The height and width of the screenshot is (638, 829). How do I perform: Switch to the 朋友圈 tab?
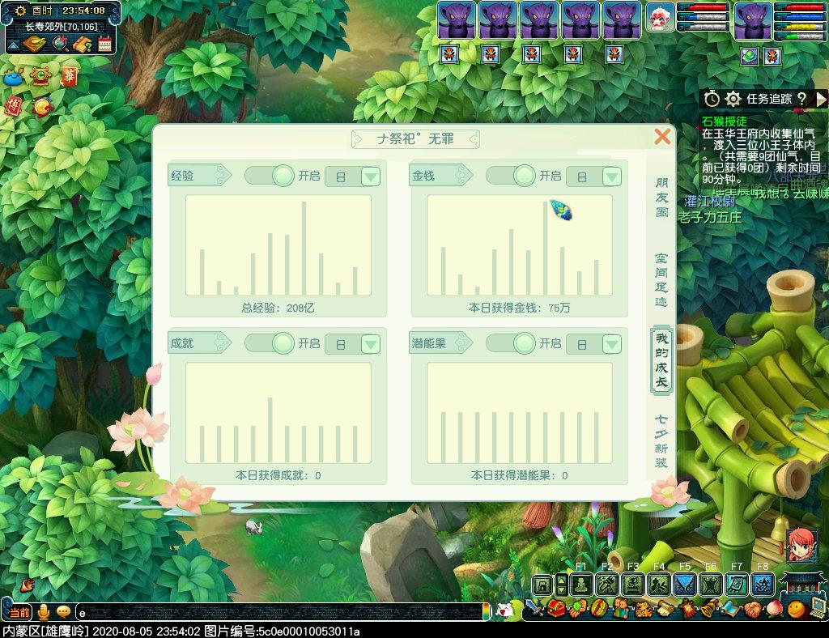pyautogui.click(x=661, y=198)
